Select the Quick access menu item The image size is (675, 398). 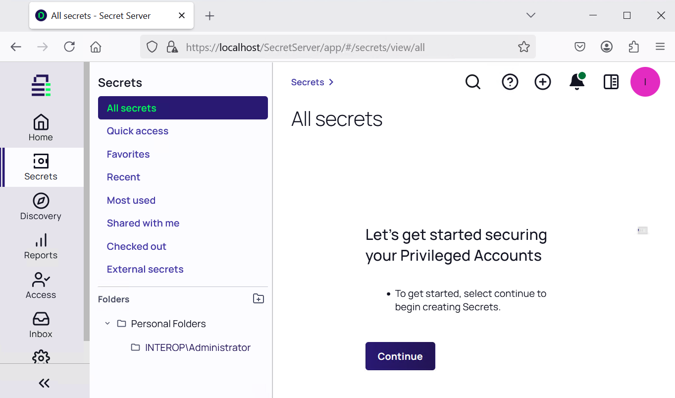pyautogui.click(x=138, y=131)
